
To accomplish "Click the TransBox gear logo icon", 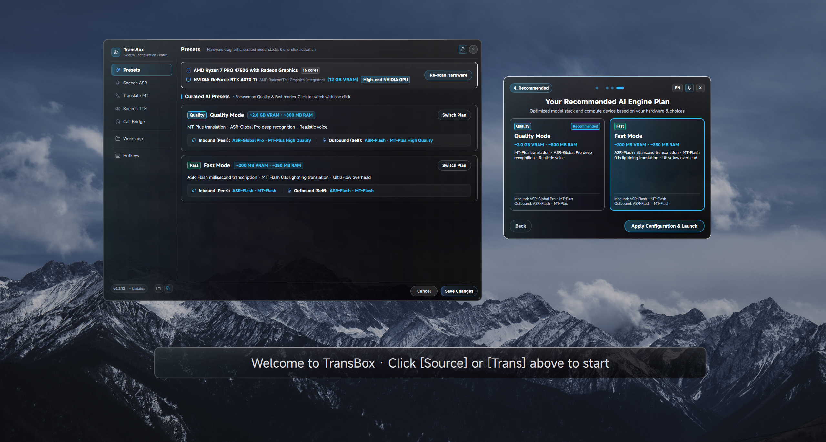I will tap(116, 52).
